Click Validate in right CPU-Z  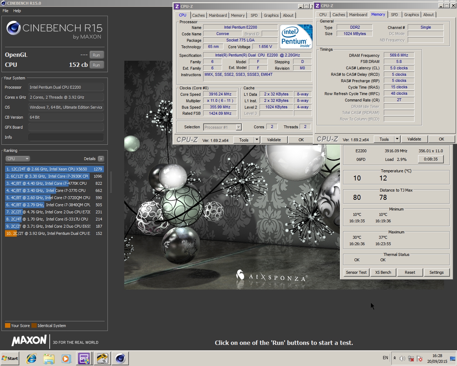[x=414, y=139]
